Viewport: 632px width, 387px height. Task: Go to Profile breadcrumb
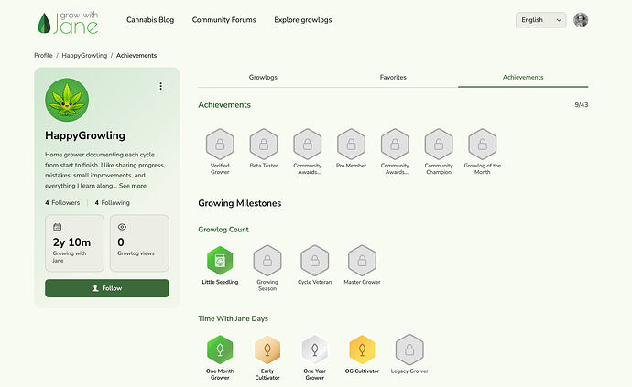[x=43, y=55]
